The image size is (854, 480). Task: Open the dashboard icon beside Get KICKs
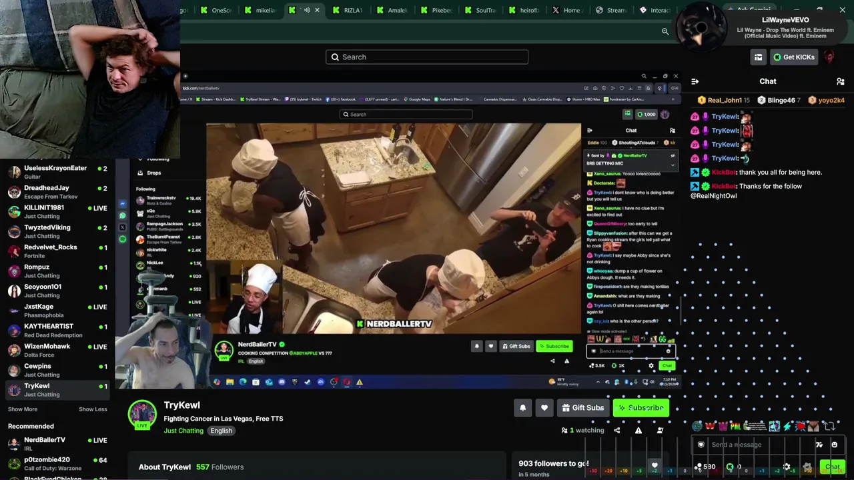[758, 57]
